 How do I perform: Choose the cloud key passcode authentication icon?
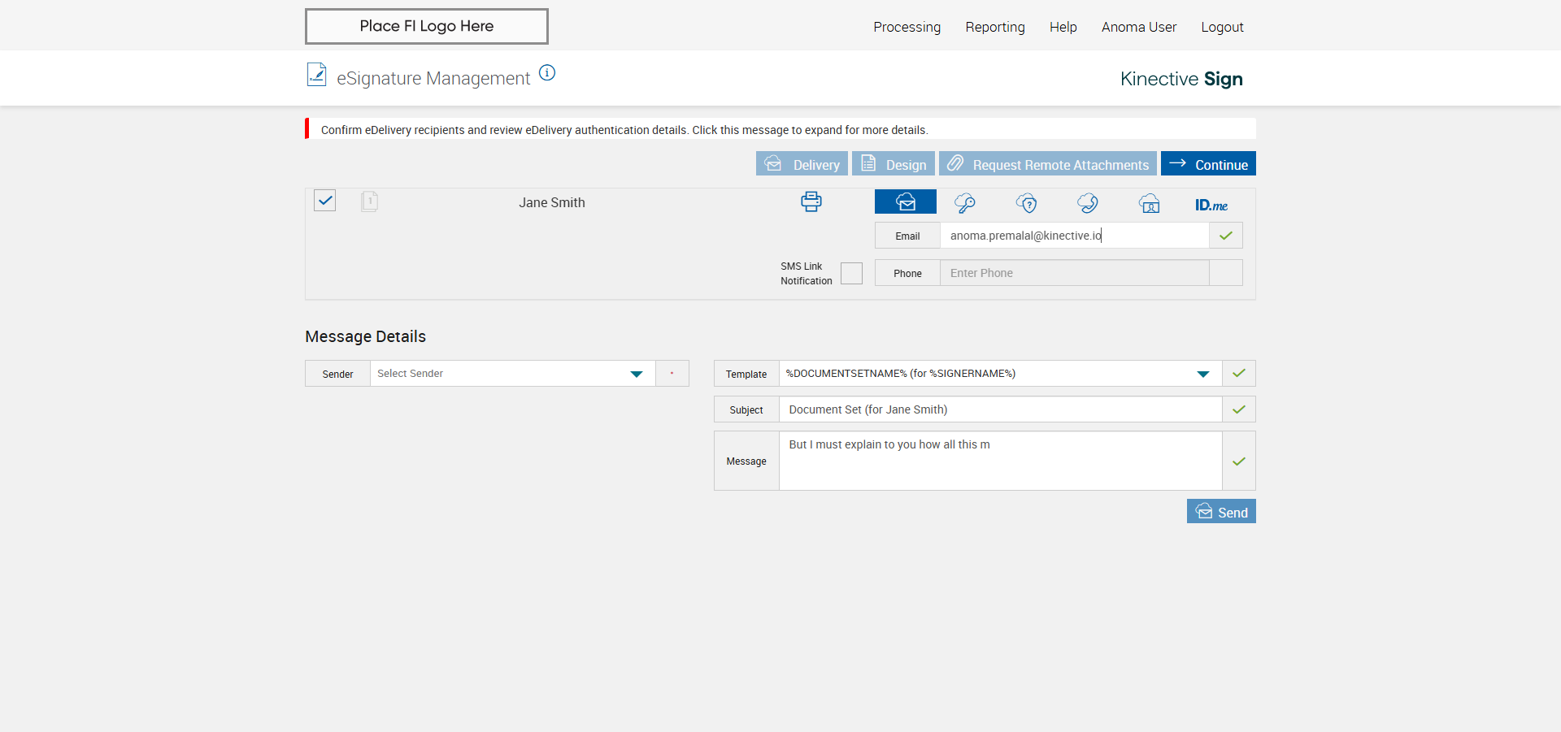(965, 203)
